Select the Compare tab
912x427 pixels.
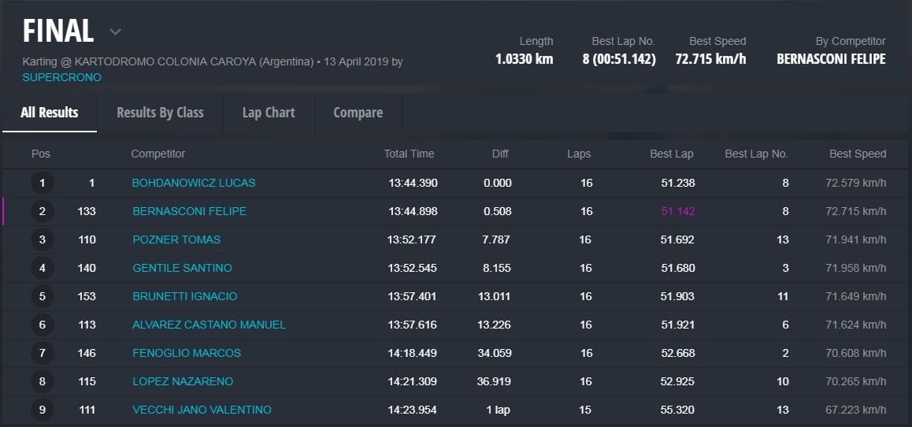(x=358, y=113)
